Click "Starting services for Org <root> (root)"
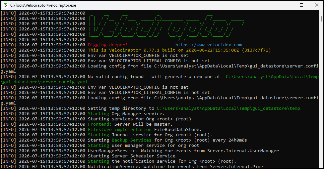This screenshot has height=169, width=324. (140, 119)
